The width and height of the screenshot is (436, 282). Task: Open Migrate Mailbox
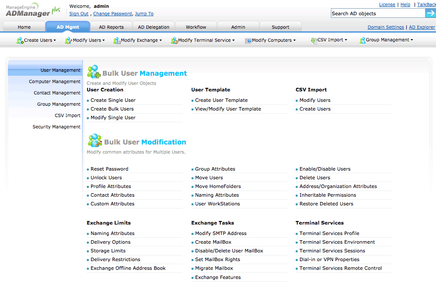[214, 268]
